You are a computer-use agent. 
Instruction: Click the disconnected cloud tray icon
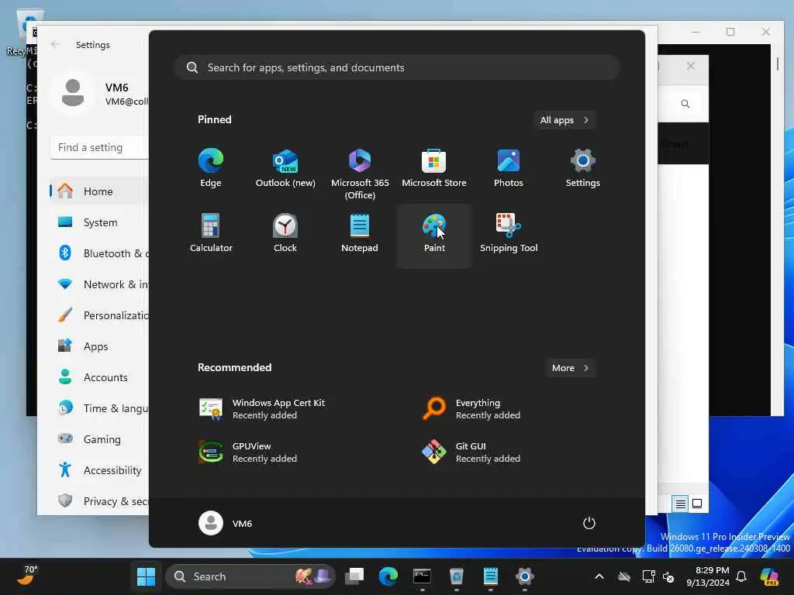click(x=624, y=576)
